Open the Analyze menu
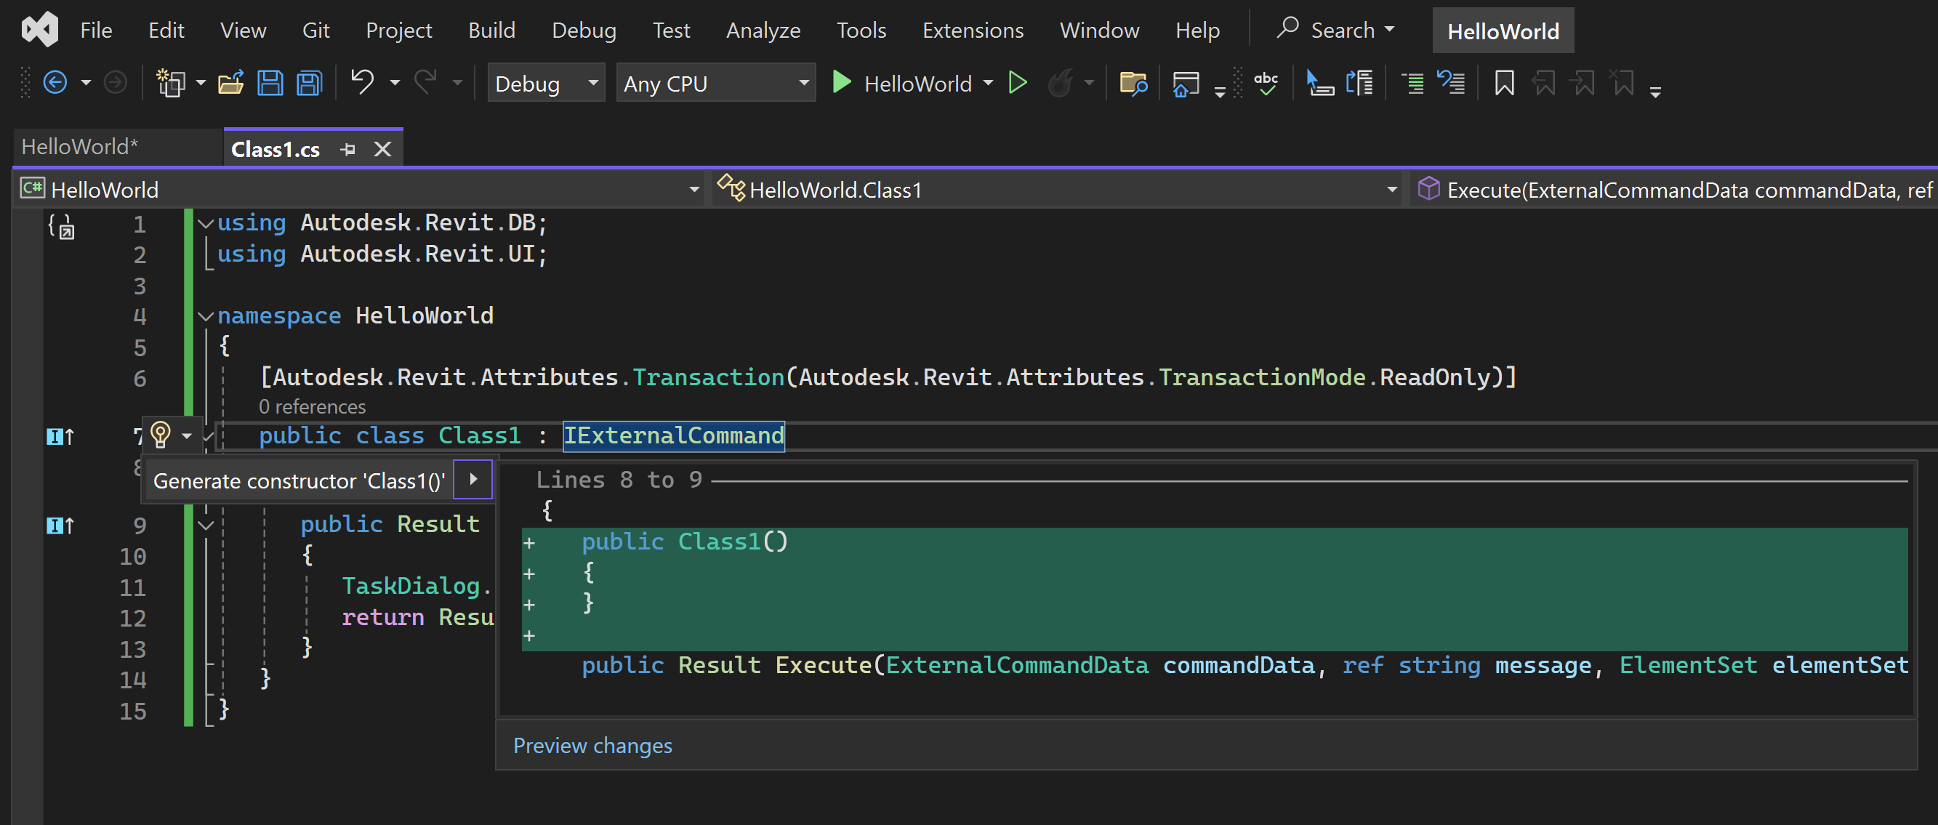The width and height of the screenshot is (1938, 825). click(763, 30)
